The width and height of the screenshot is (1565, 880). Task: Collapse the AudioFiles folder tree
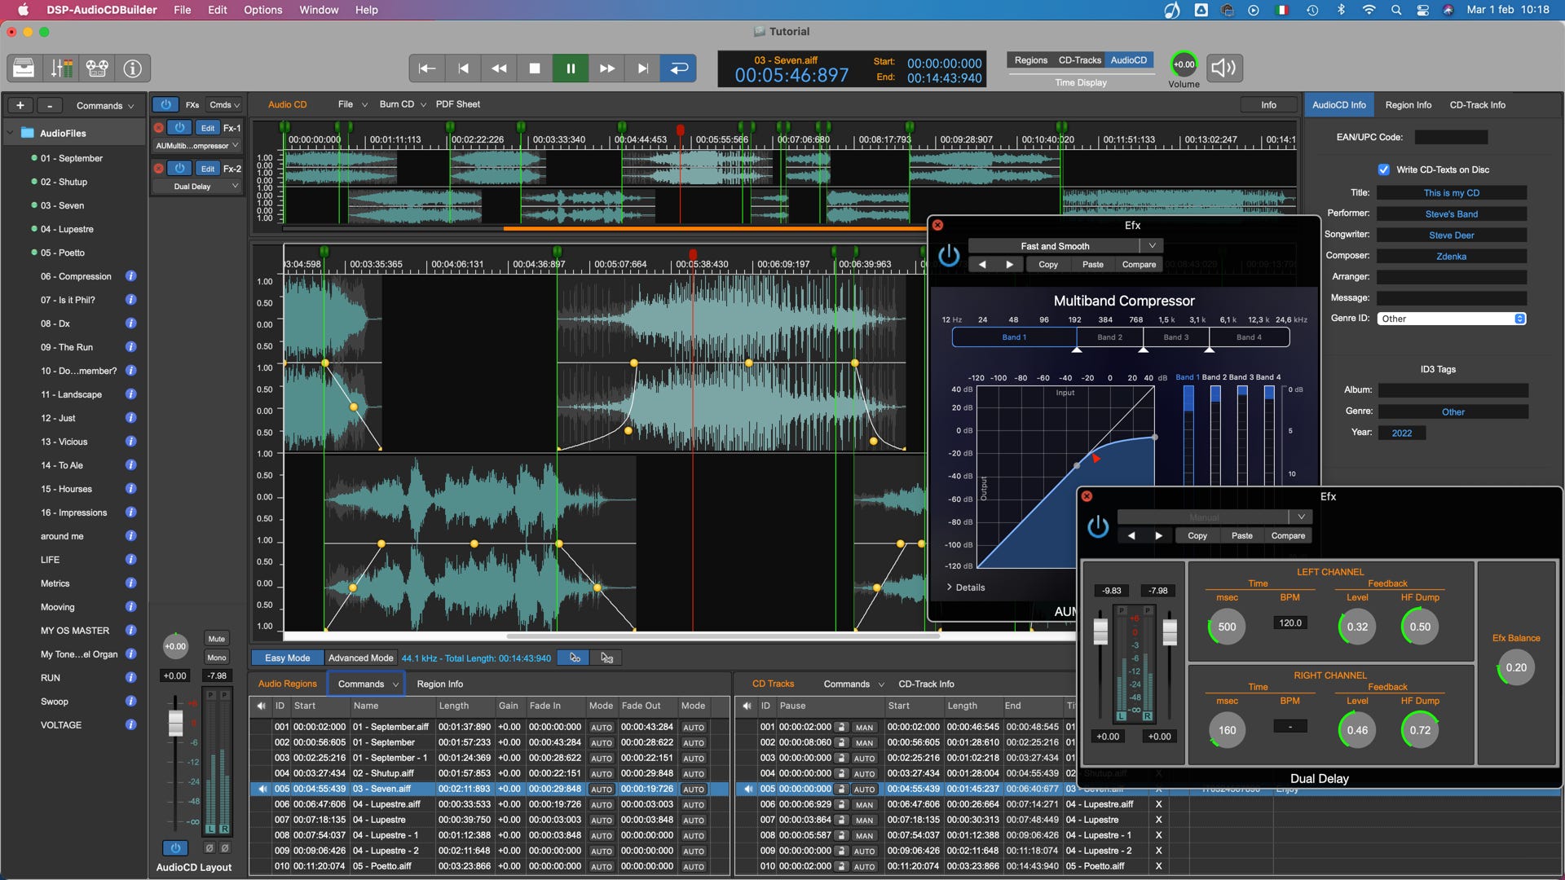tap(10, 133)
